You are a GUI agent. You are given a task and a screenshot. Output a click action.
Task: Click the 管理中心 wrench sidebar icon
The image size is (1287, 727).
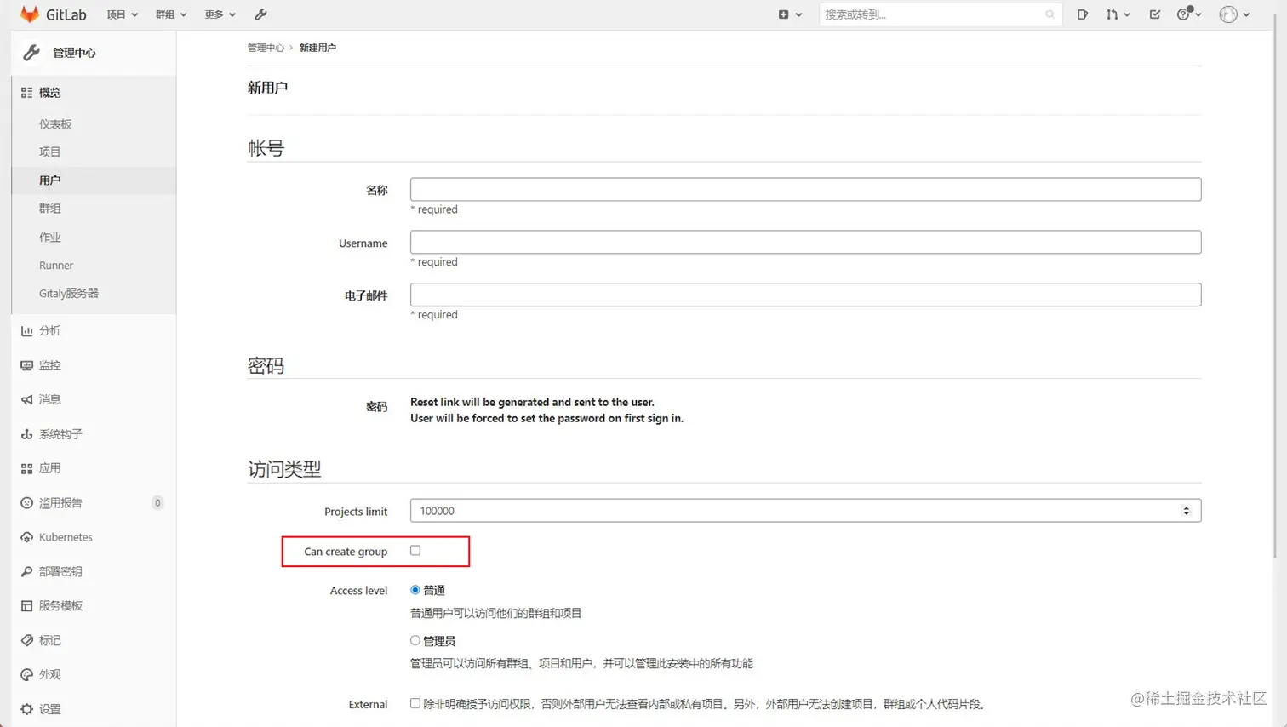tap(31, 53)
